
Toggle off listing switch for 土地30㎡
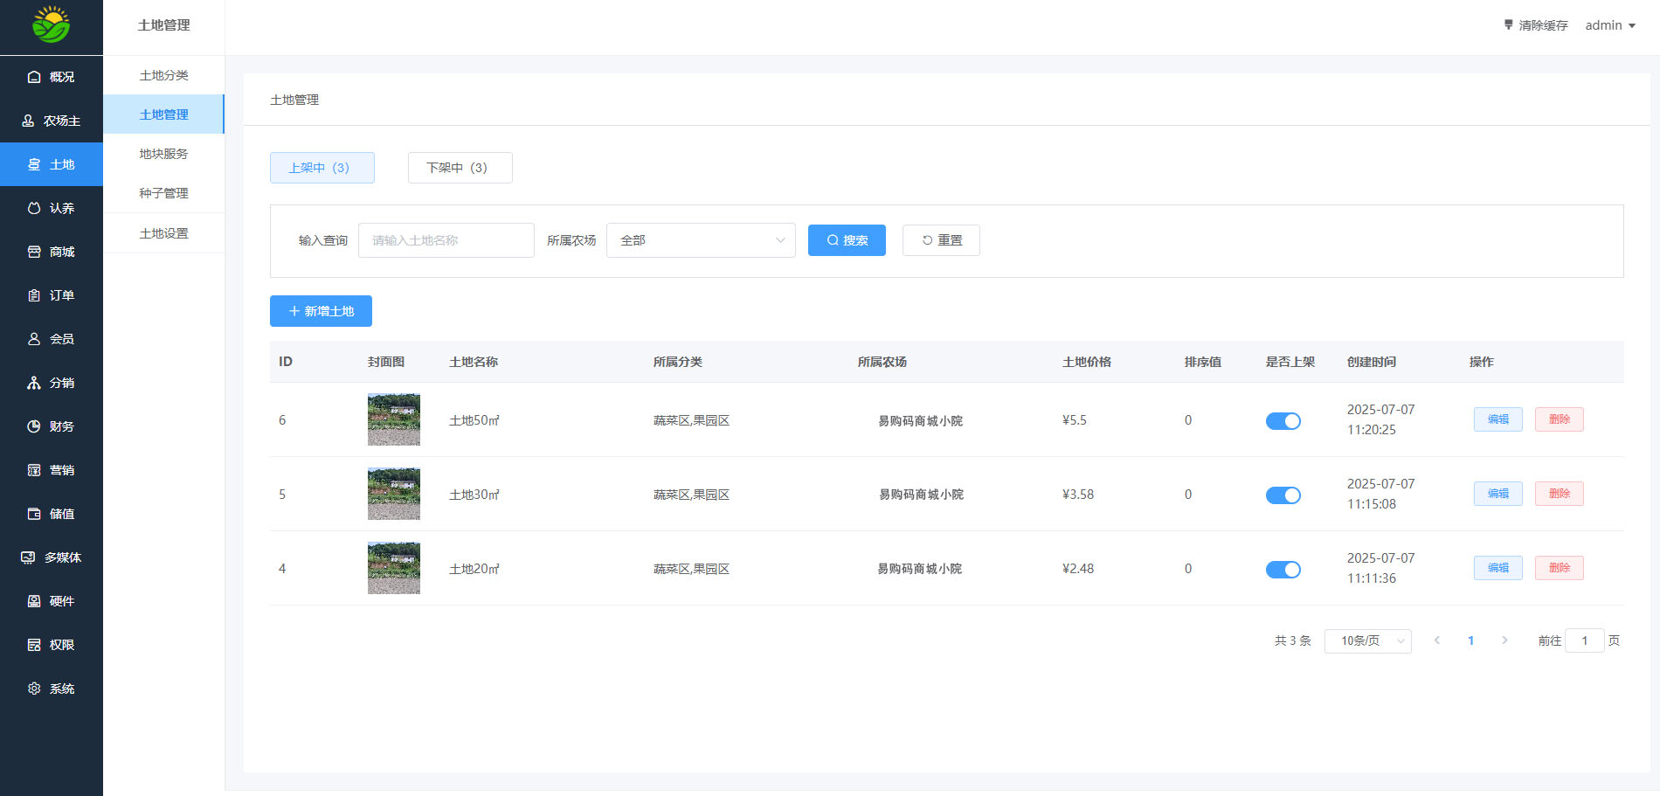(1283, 495)
